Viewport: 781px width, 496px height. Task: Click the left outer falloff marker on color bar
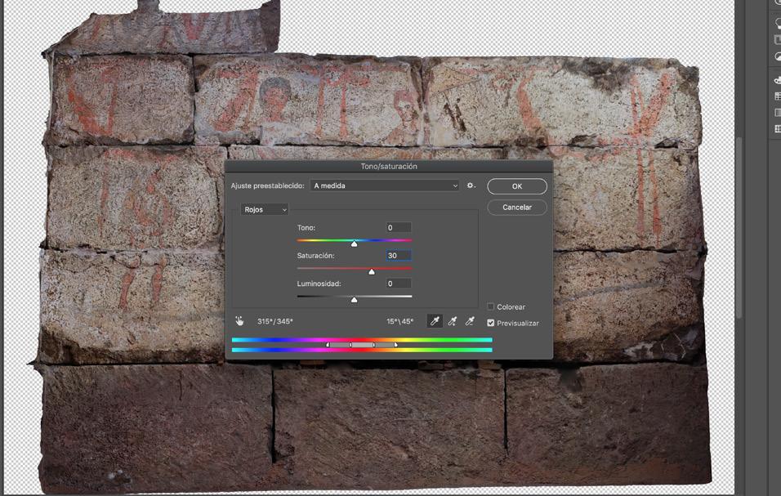click(328, 345)
